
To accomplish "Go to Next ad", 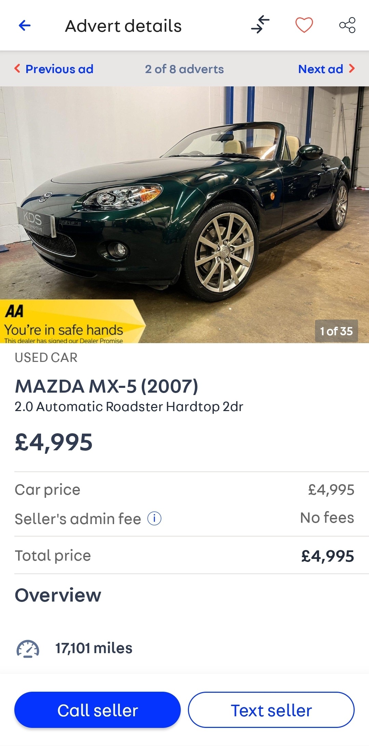I will coord(320,69).
